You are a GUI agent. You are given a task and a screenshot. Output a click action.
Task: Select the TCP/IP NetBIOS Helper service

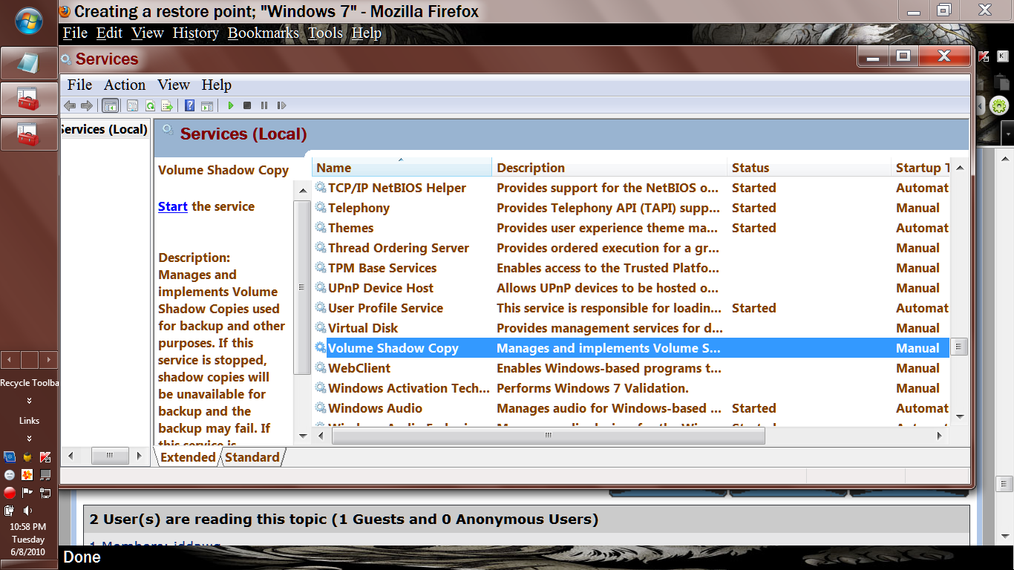pos(631,188)
